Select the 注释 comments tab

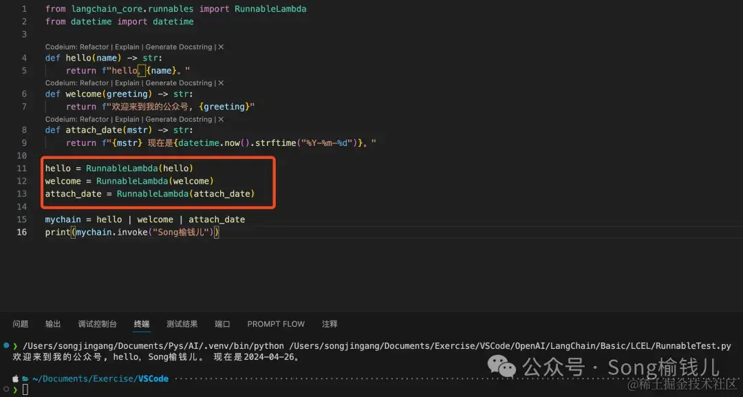(x=330, y=323)
